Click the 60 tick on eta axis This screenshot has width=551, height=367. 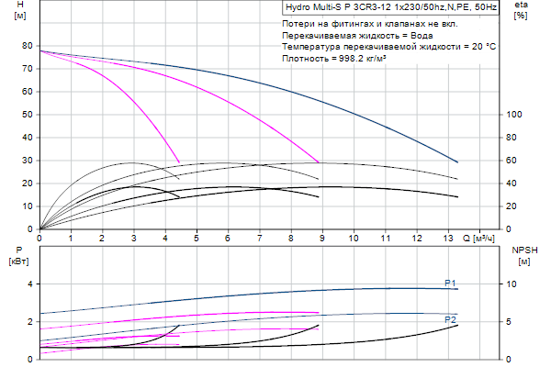click(x=512, y=161)
